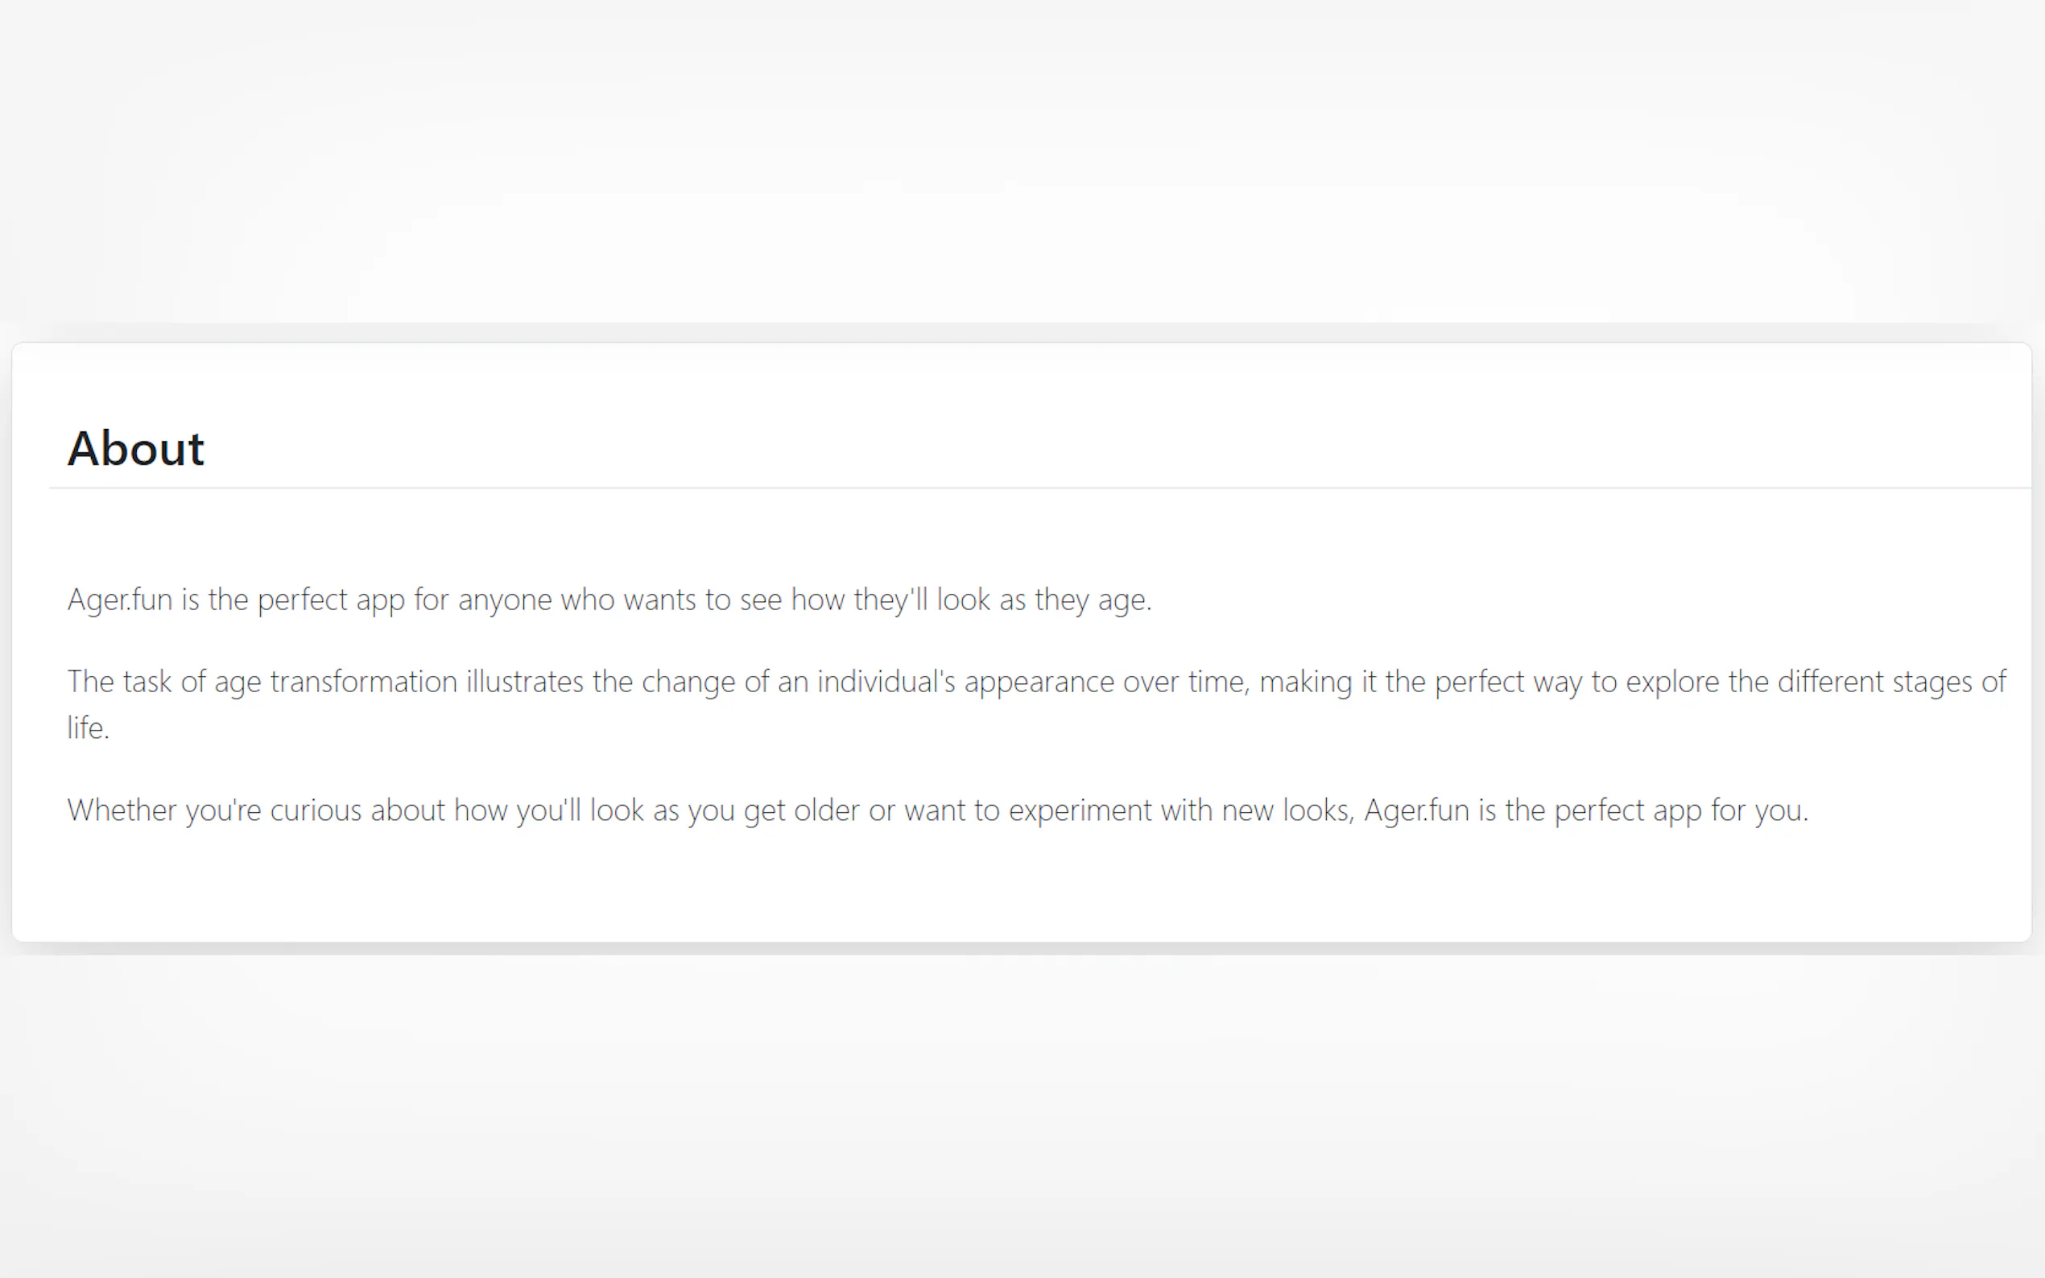The width and height of the screenshot is (2045, 1278).
Task: Click the word "Whether" in last paragraph
Action: click(122, 810)
